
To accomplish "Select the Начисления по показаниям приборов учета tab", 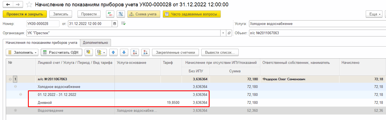I will pyautogui.click(x=41, y=42).
